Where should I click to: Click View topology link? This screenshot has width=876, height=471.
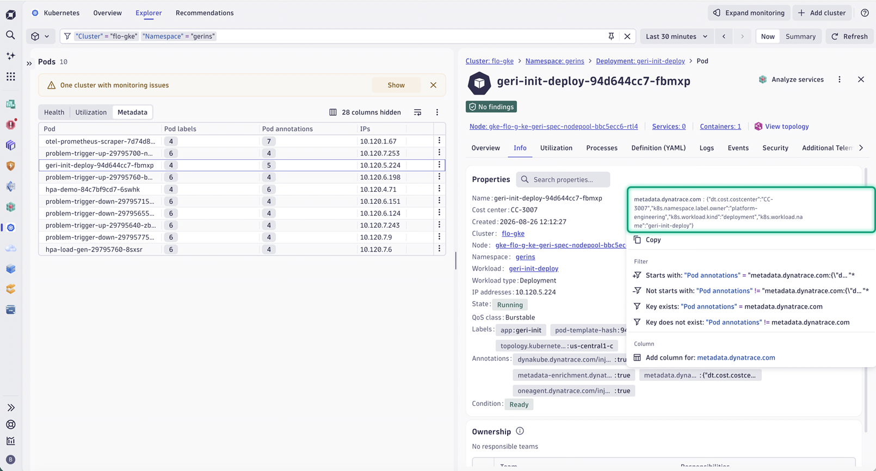[781, 127]
